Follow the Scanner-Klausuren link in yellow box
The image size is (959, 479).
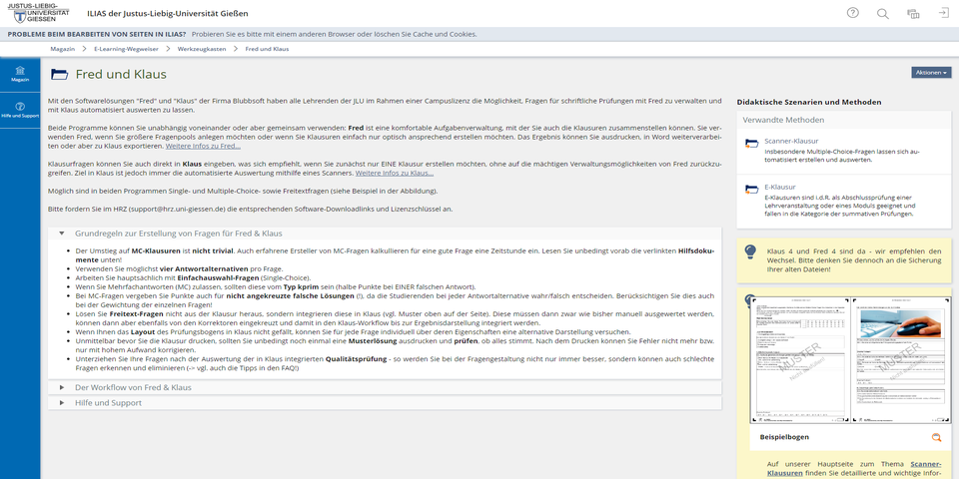point(854,469)
